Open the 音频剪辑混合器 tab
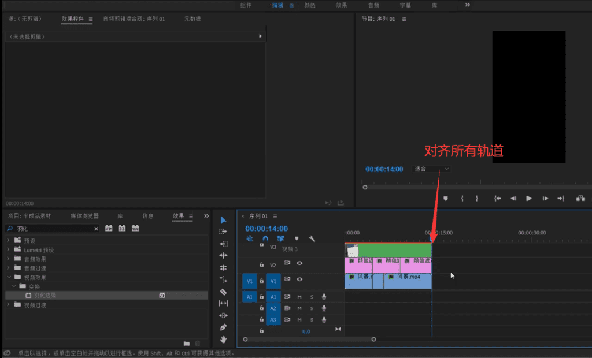 [x=134, y=19]
